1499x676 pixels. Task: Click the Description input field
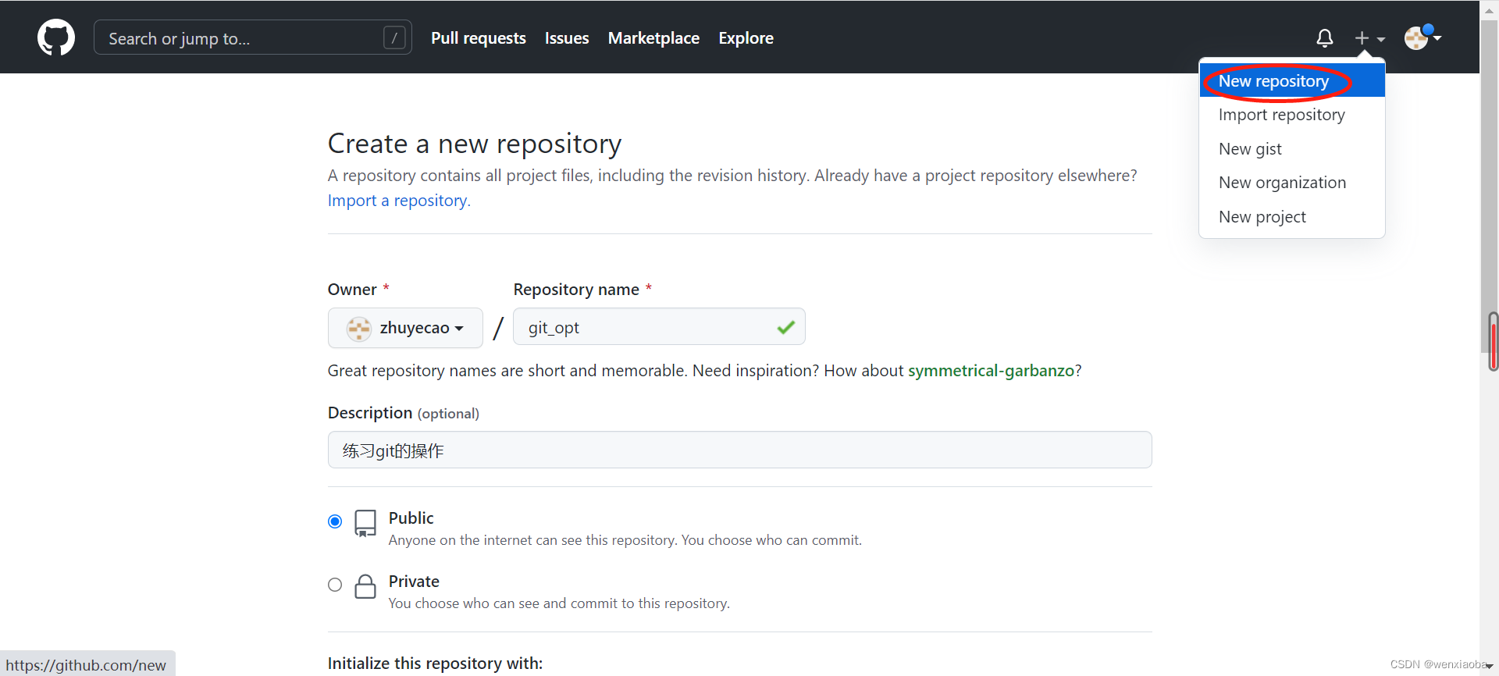point(739,450)
